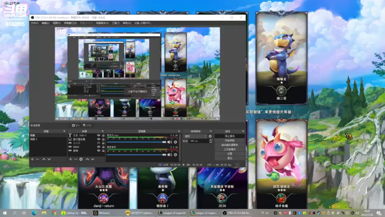Launch Microsoft Edge from the taskbar

[34, 213]
